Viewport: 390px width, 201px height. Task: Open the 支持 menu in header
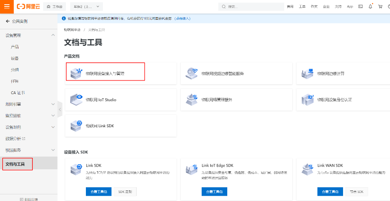338,7
